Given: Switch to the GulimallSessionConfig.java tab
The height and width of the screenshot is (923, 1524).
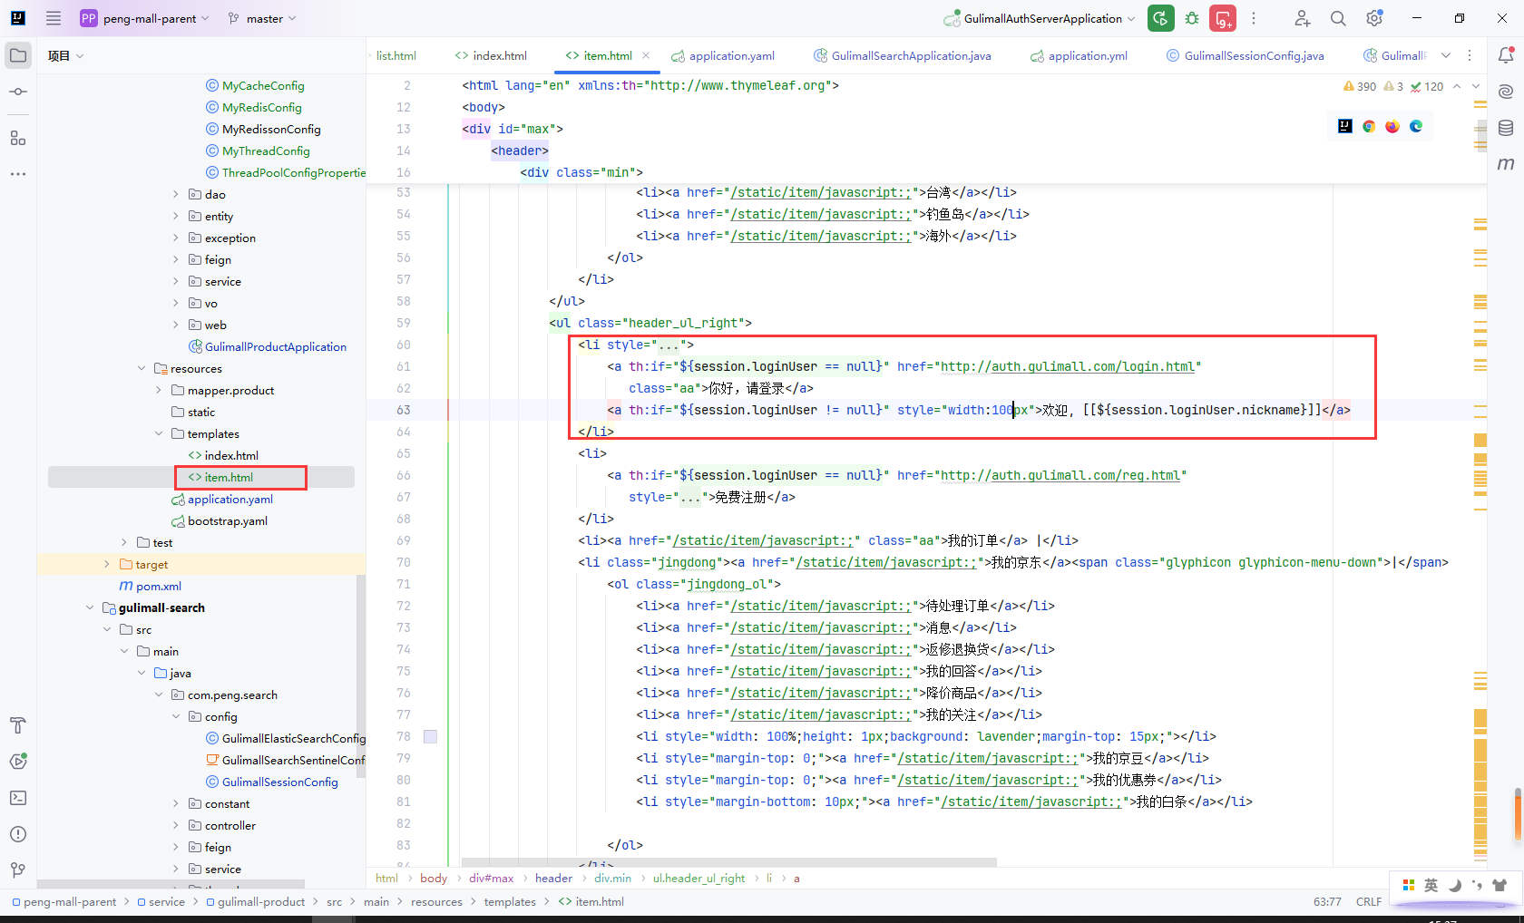Looking at the screenshot, I should (1246, 55).
